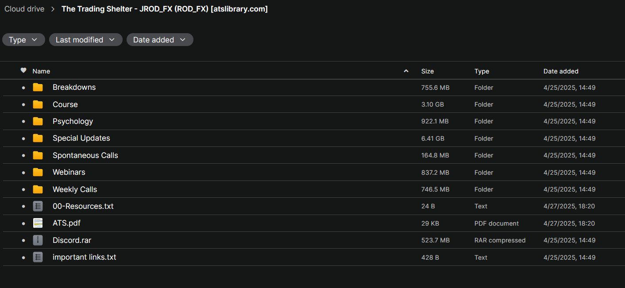Click the 00-Resources.txt text file icon
625x288 pixels.
[38, 206]
